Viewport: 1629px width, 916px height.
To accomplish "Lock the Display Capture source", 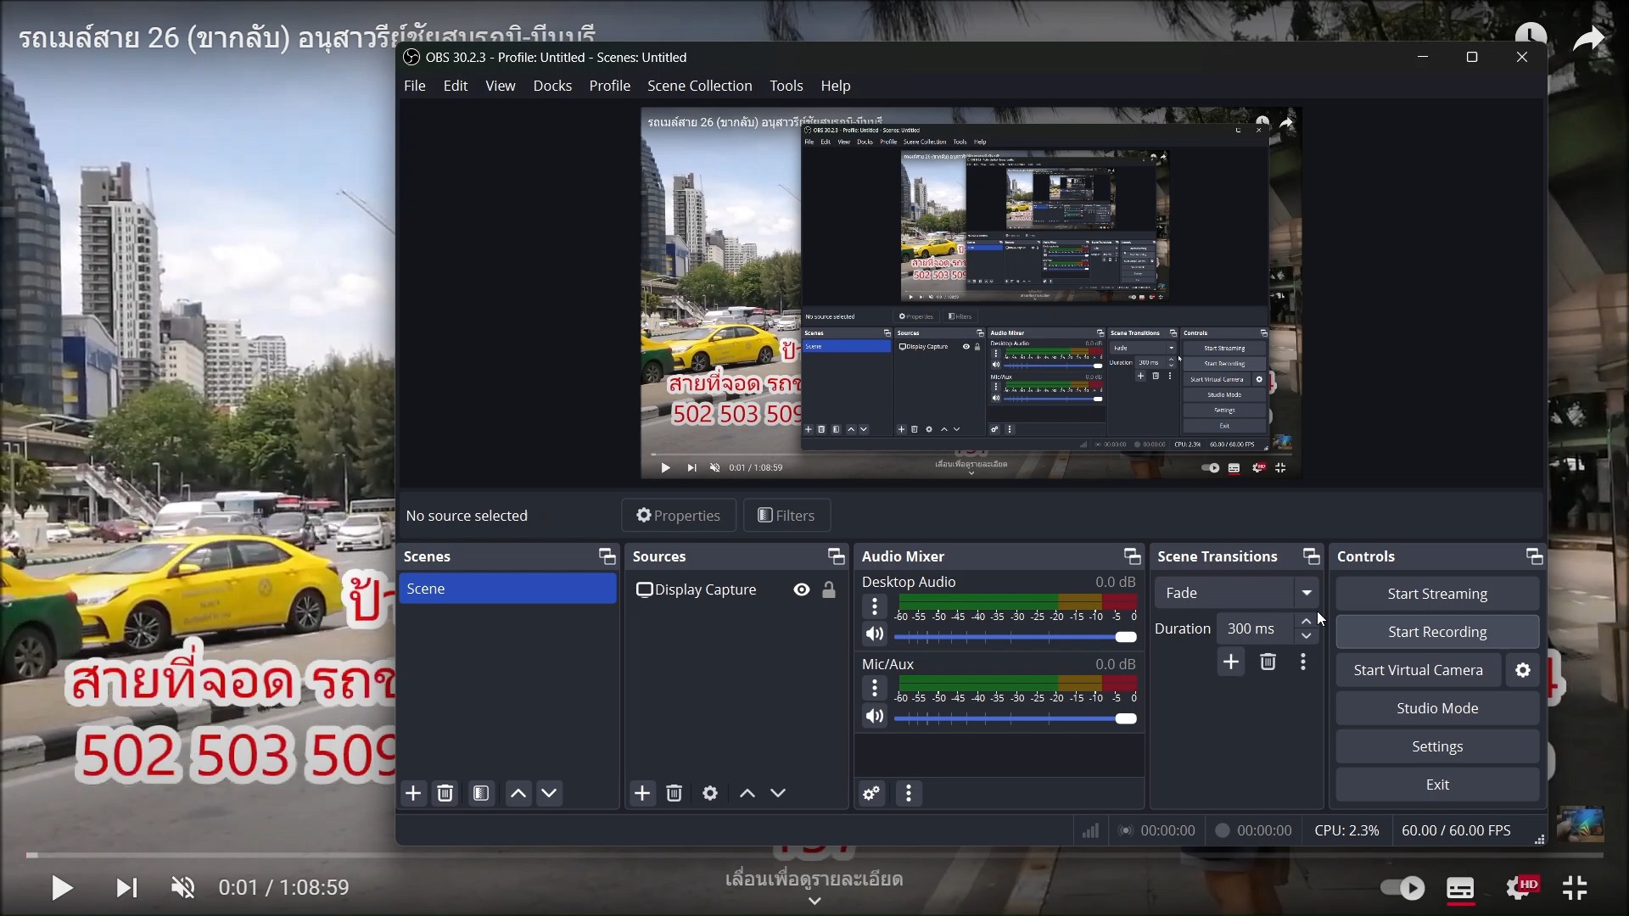I will [x=829, y=589].
